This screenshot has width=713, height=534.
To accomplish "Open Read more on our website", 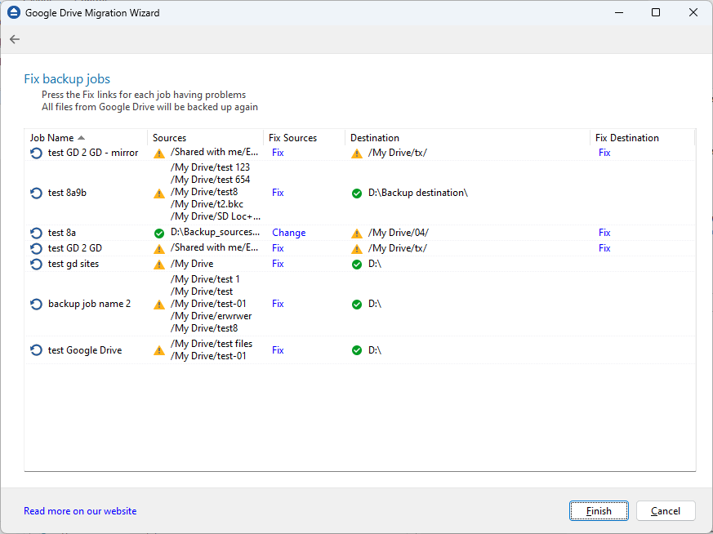I will (79, 510).
